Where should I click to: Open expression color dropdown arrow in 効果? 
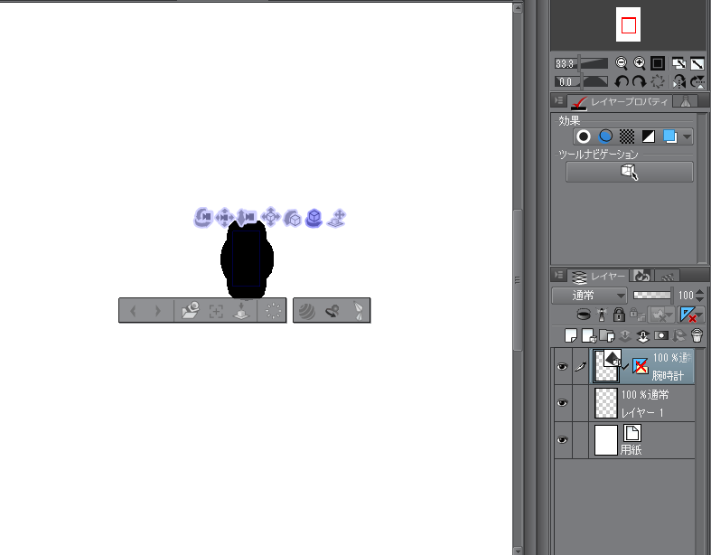(687, 136)
